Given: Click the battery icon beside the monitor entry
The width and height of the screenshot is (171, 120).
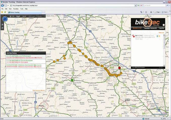Looking at the screenshot, I should click(157, 36).
